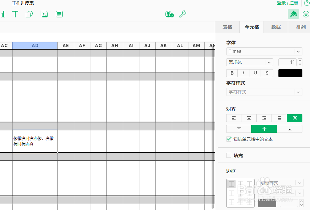Expand the 常规体 font weight dropdown
The height and width of the screenshot is (210, 310).
click(249, 62)
